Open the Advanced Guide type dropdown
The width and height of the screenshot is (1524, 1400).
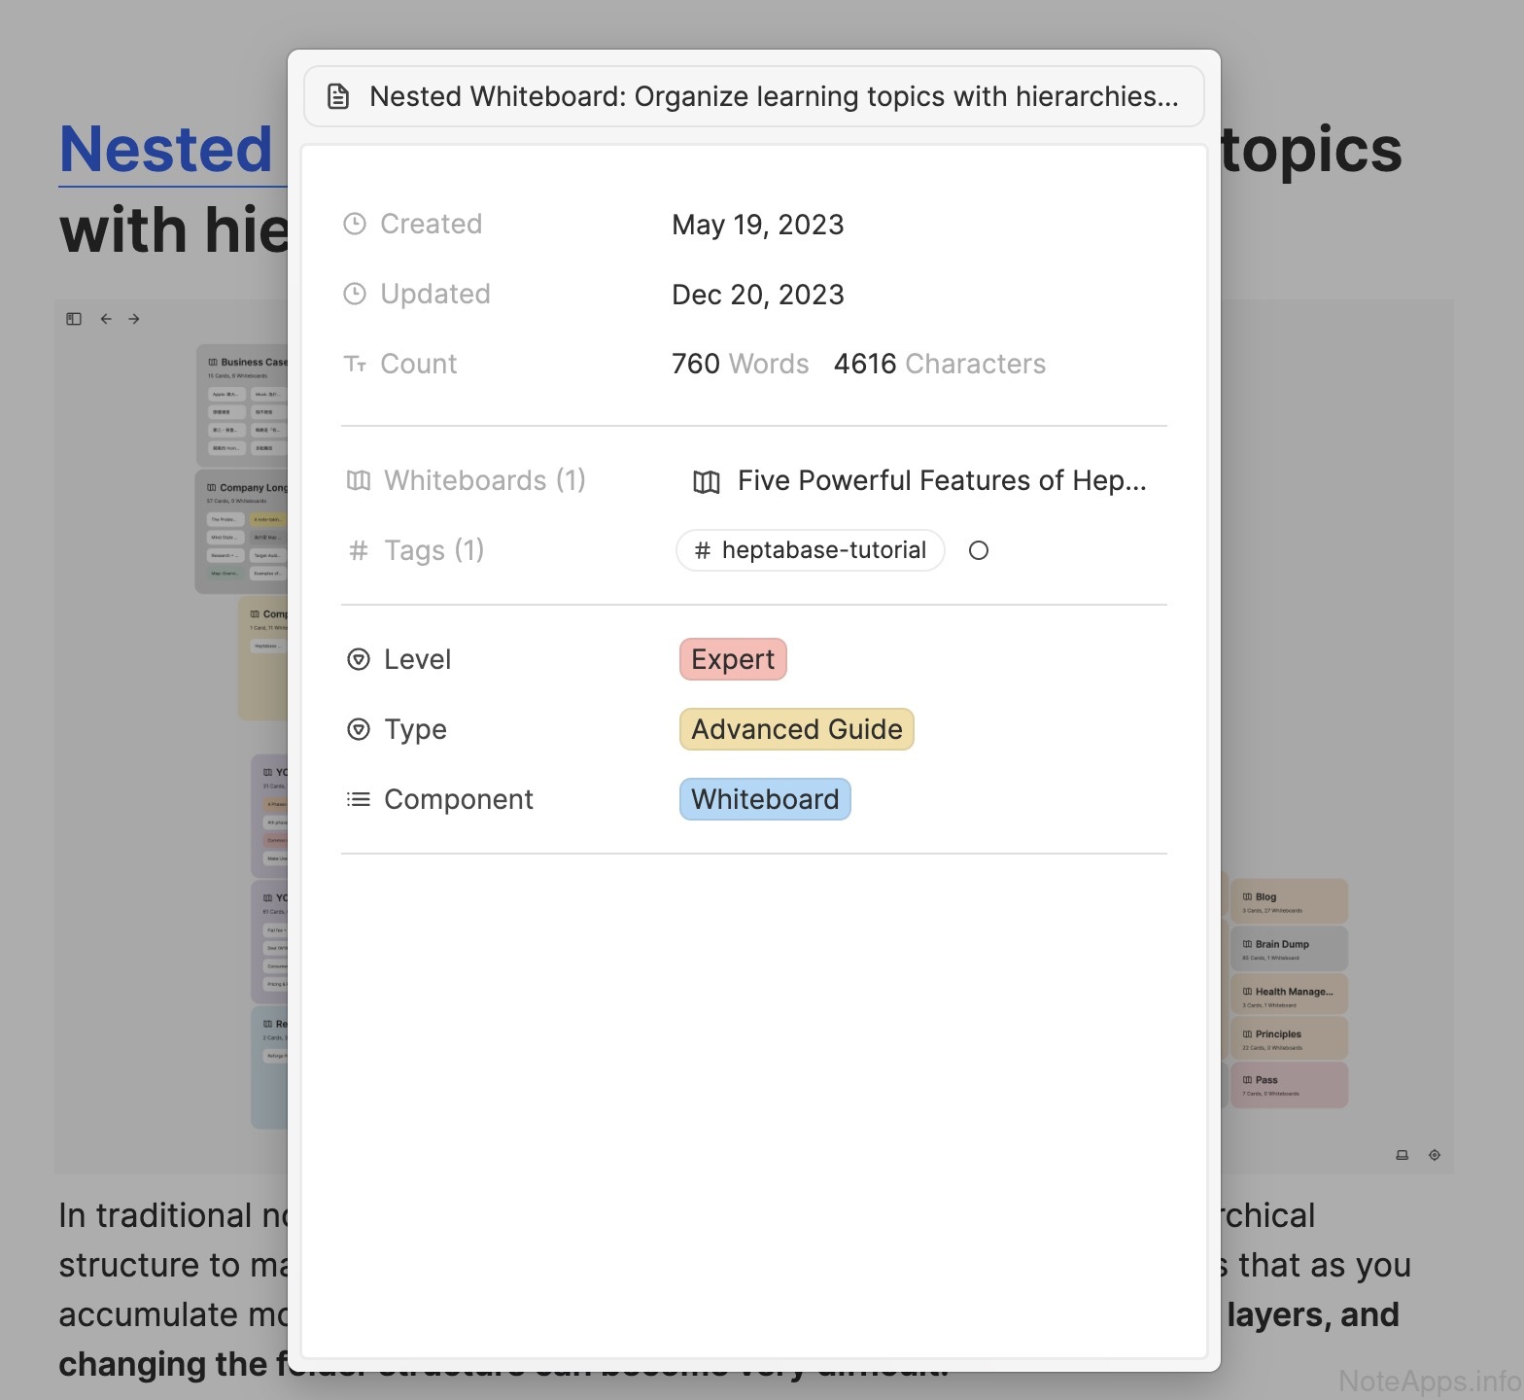pos(796,730)
